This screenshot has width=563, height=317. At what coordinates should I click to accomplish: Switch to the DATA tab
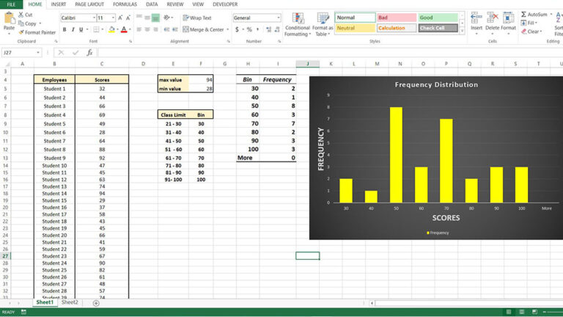(x=152, y=4)
